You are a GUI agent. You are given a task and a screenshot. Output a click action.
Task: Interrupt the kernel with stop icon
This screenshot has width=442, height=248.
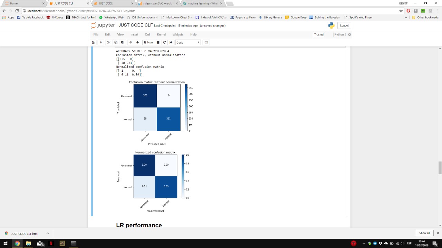158,42
